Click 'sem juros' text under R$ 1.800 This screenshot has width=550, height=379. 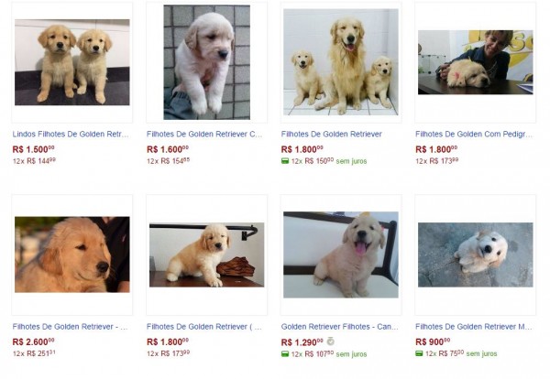click(351, 161)
